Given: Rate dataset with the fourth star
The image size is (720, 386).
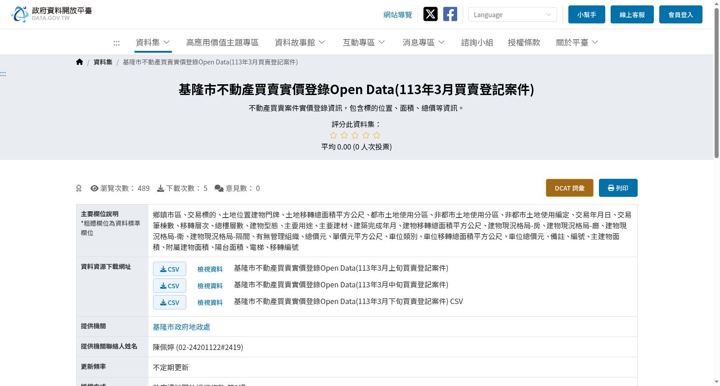Looking at the screenshot, I should pyautogui.click(x=366, y=135).
